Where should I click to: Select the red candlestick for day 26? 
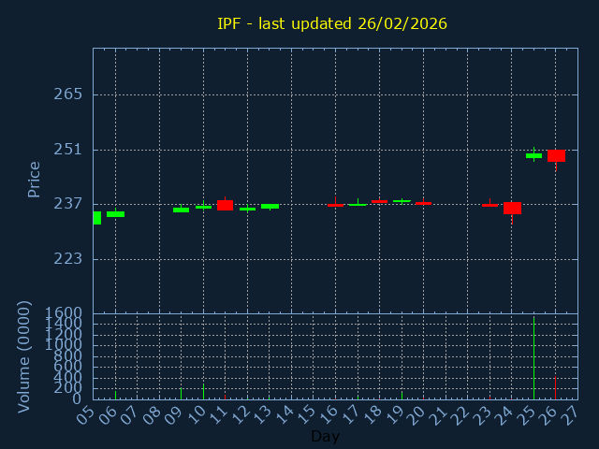tap(556, 156)
